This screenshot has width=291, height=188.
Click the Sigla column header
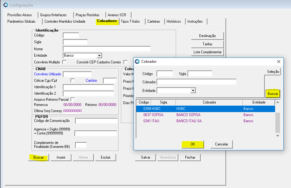click(x=164, y=102)
